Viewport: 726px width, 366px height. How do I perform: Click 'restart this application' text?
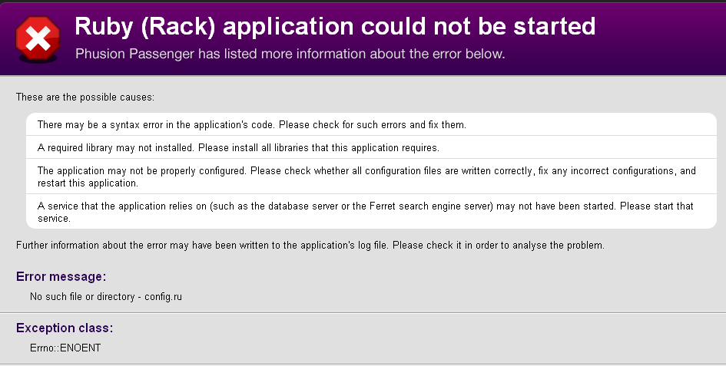click(x=87, y=183)
